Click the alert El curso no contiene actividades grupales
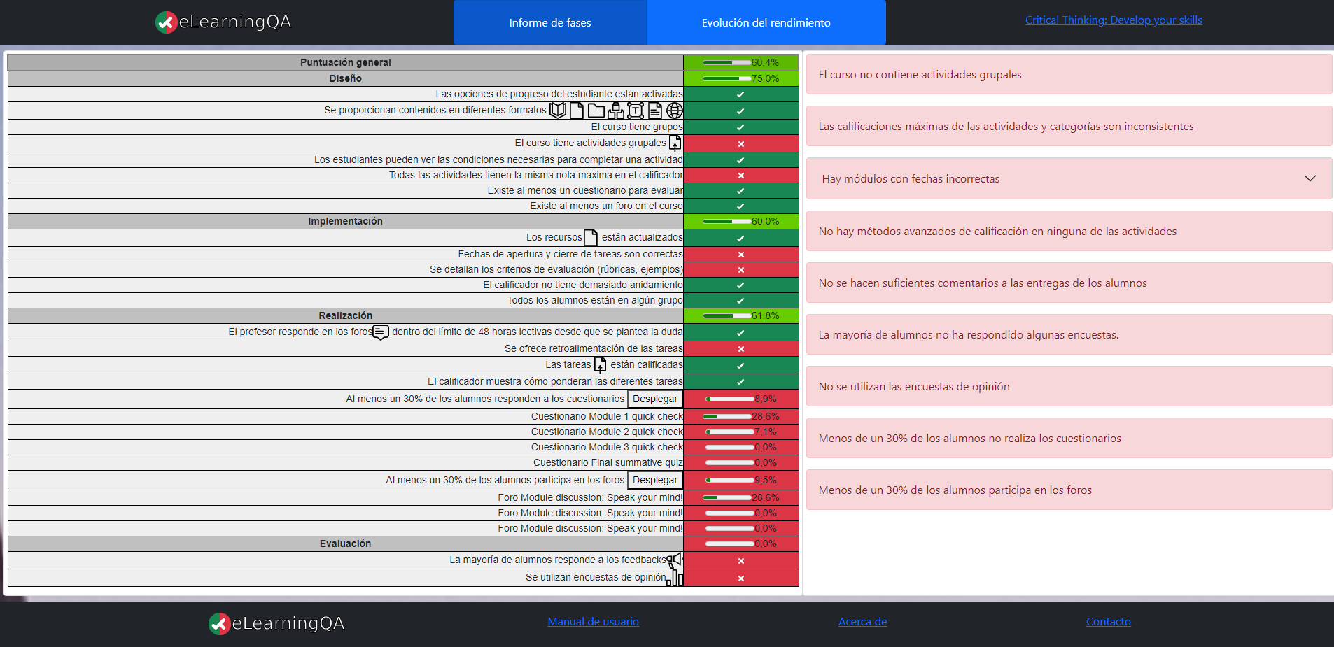 1069,74
